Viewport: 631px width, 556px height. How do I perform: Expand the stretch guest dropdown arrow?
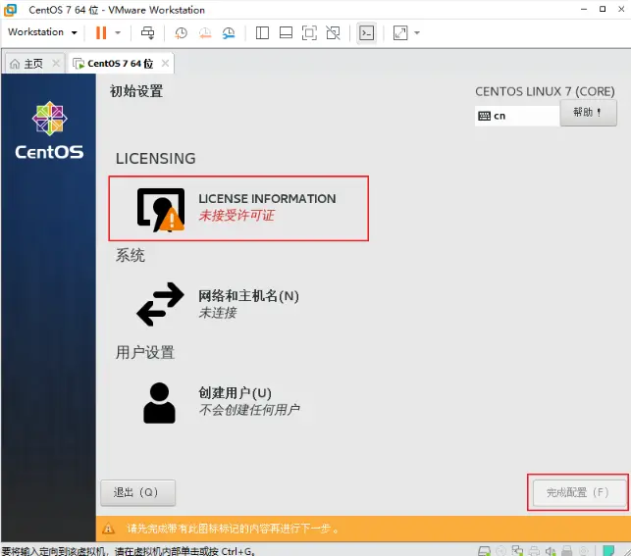(417, 32)
